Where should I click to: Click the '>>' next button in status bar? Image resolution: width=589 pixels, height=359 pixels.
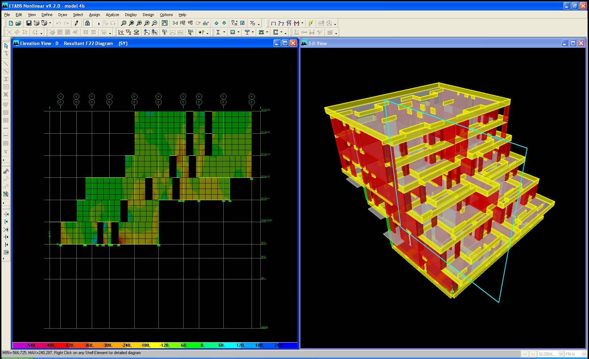click(x=533, y=354)
